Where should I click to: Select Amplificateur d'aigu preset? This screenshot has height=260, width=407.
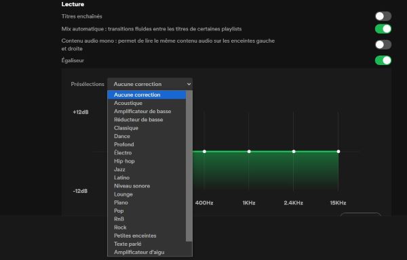coord(147,253)
